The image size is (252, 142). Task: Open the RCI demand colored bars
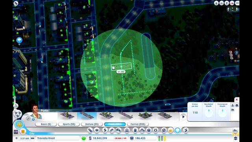pyautogui.click(x=162, y=138)
